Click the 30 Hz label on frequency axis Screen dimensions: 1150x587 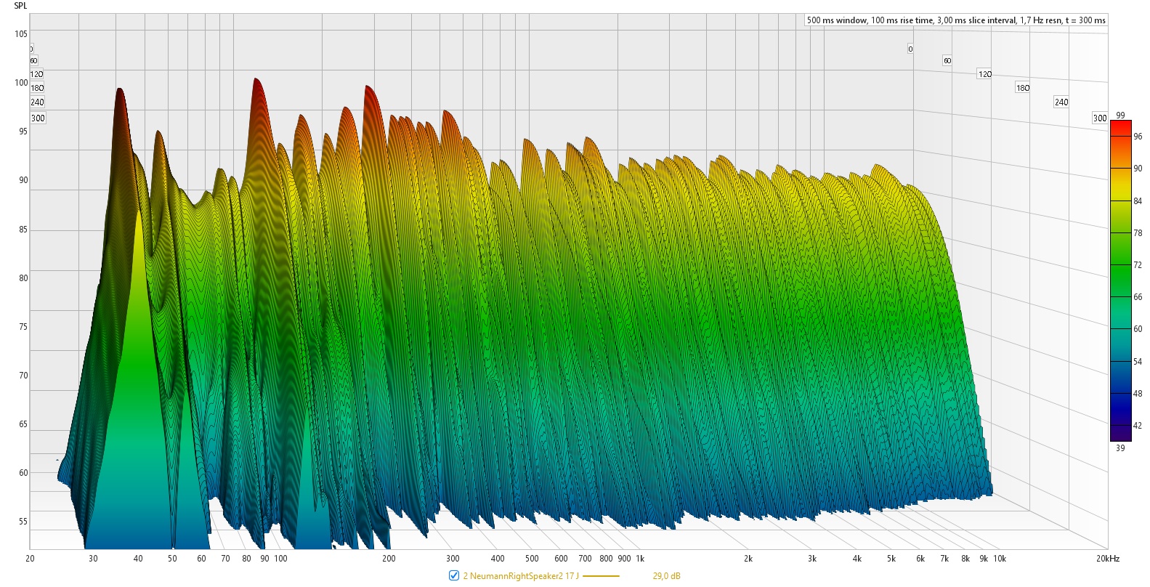(x=93, y=559)
